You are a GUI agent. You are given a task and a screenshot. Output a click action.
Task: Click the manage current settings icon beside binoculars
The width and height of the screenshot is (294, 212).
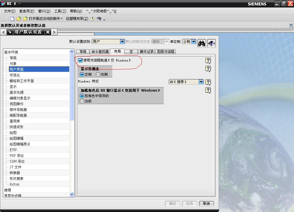(212, 43)
